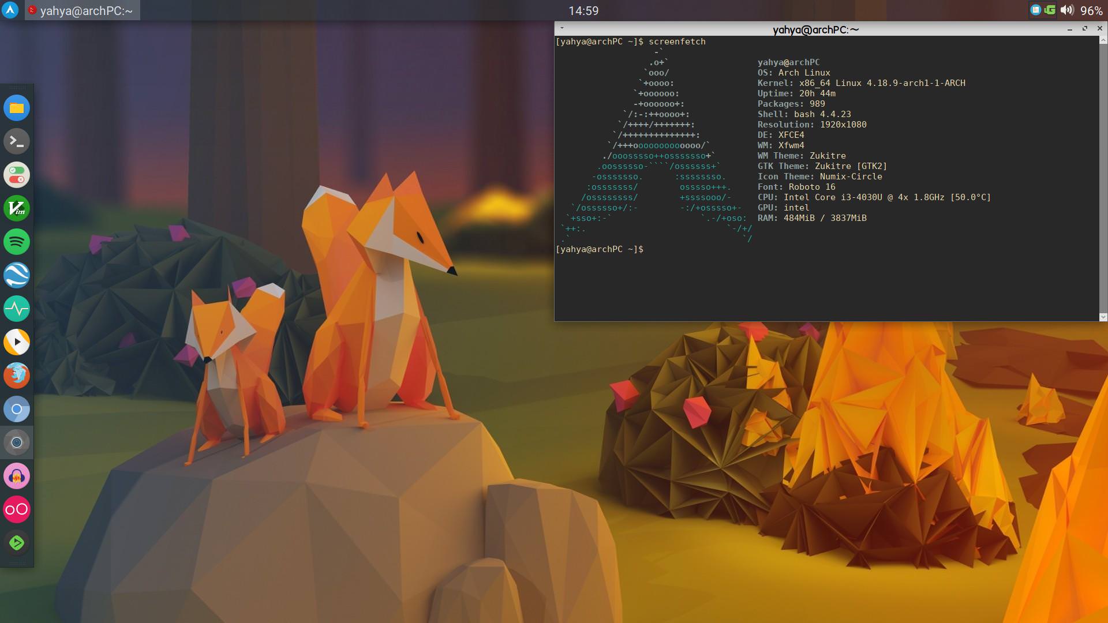Image resolution: width=1108 pixels, height=623 pixels.
Task: Launch the terminal from the dock
Action: point(17,141)
